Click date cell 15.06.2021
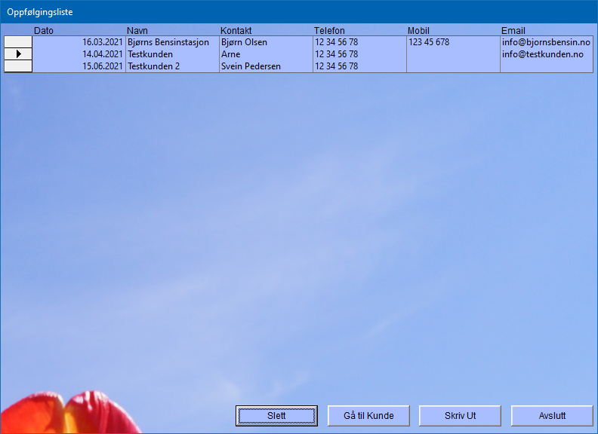 [79, 66]
